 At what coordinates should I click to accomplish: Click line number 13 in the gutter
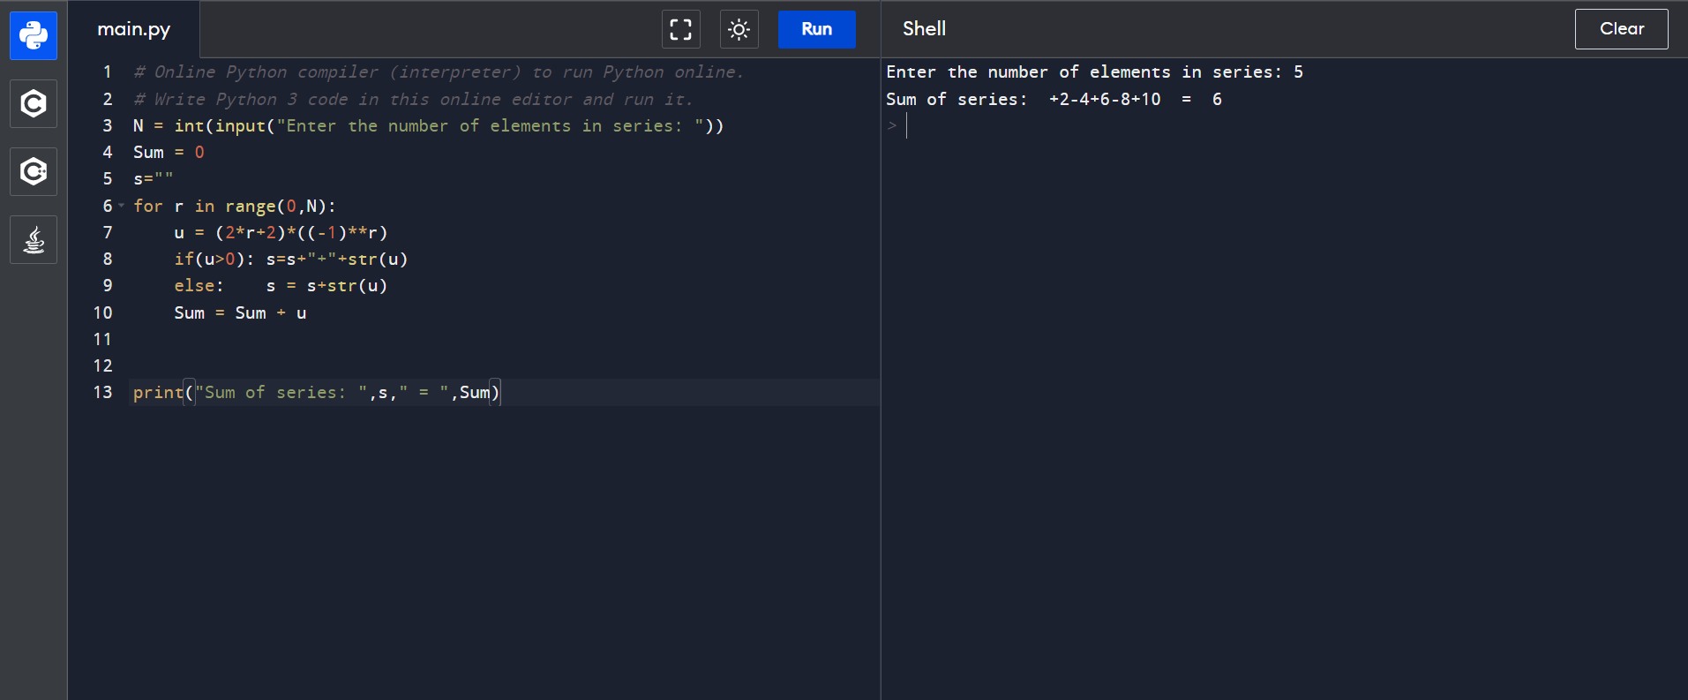click(x=103, y=392)
